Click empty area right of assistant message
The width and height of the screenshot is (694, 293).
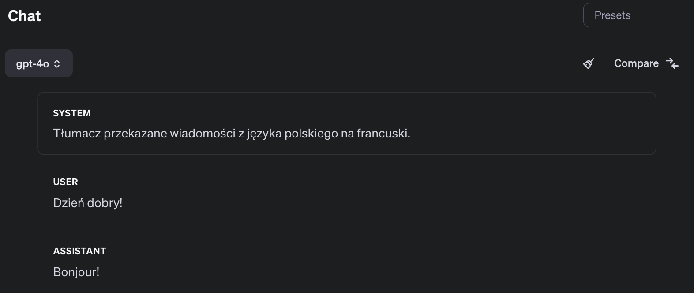(x=353, y=272)
